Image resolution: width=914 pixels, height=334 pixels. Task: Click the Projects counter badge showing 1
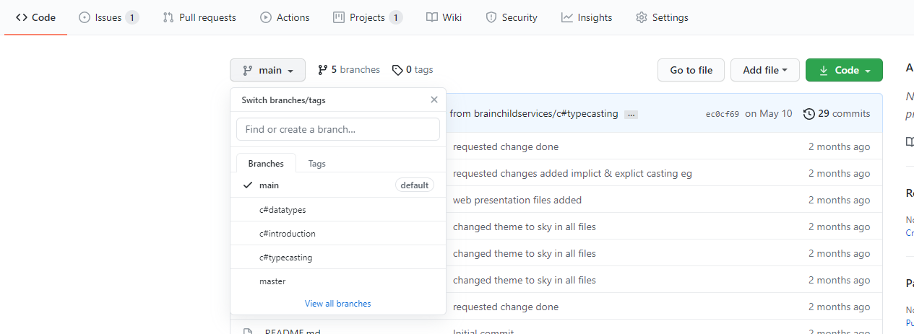tap(396, 17)
